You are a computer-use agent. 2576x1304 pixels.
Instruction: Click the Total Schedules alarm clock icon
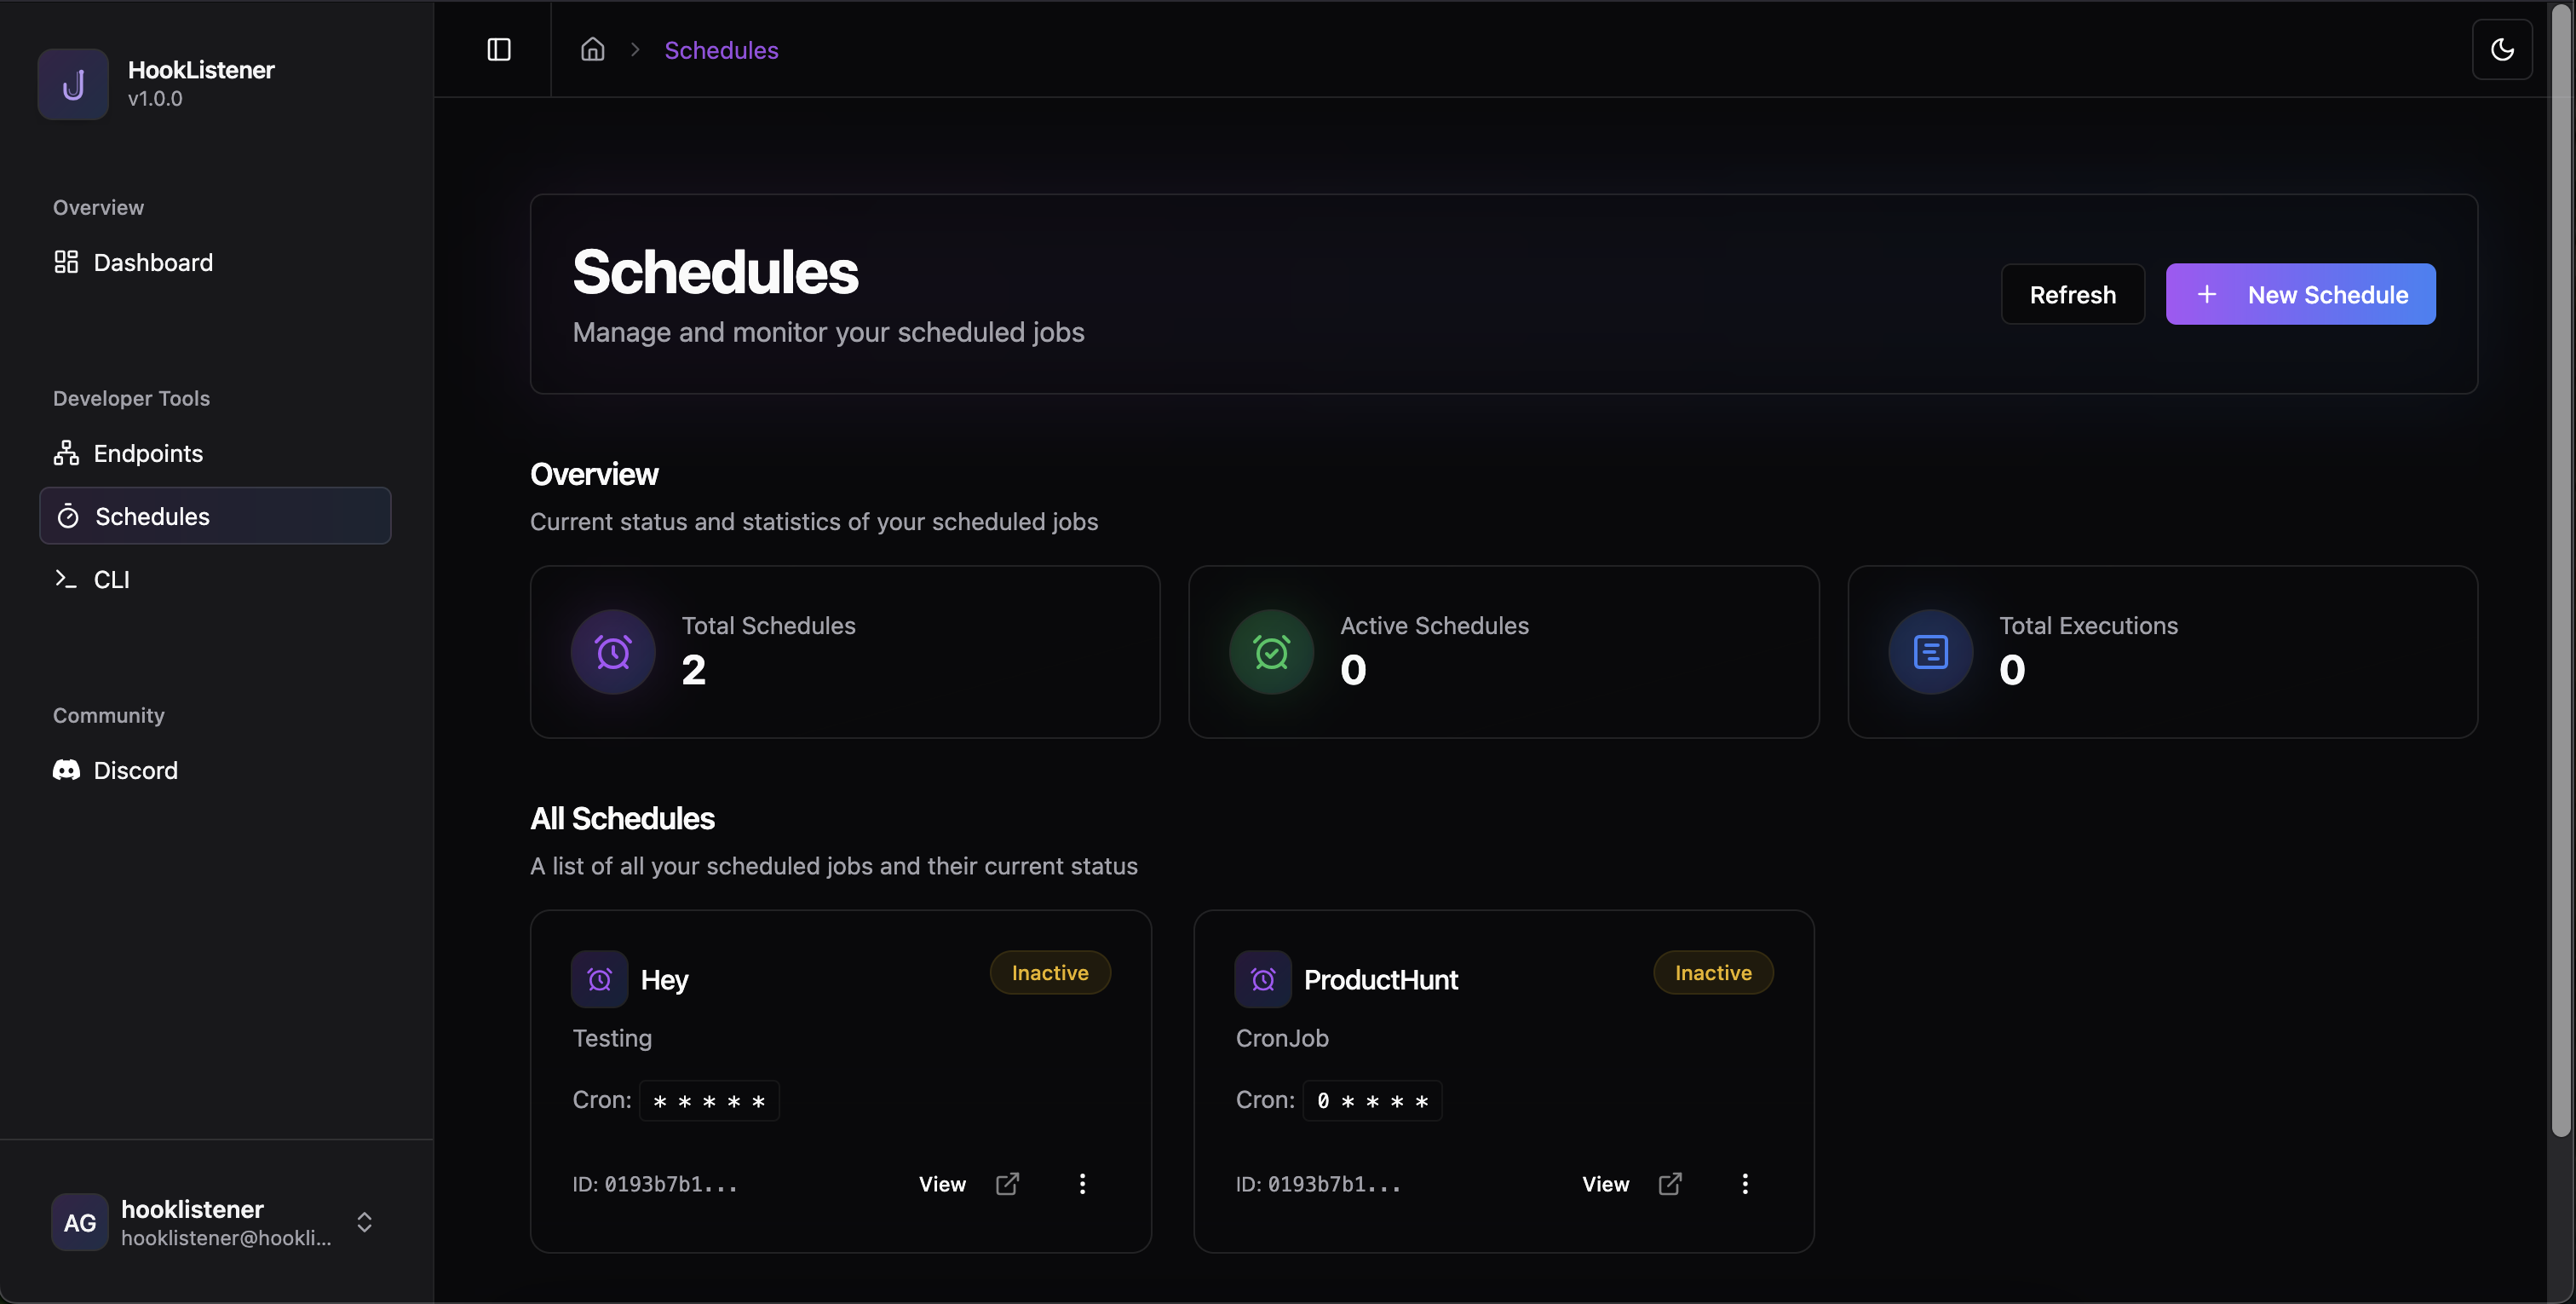(613, 651)
